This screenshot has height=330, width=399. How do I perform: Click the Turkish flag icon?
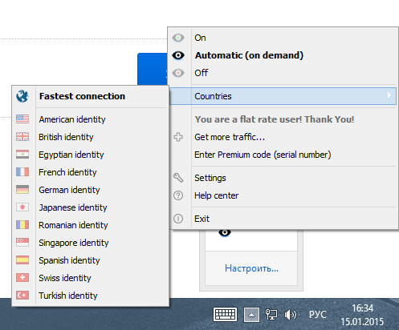pyautogui.click(x=22, y=296)
